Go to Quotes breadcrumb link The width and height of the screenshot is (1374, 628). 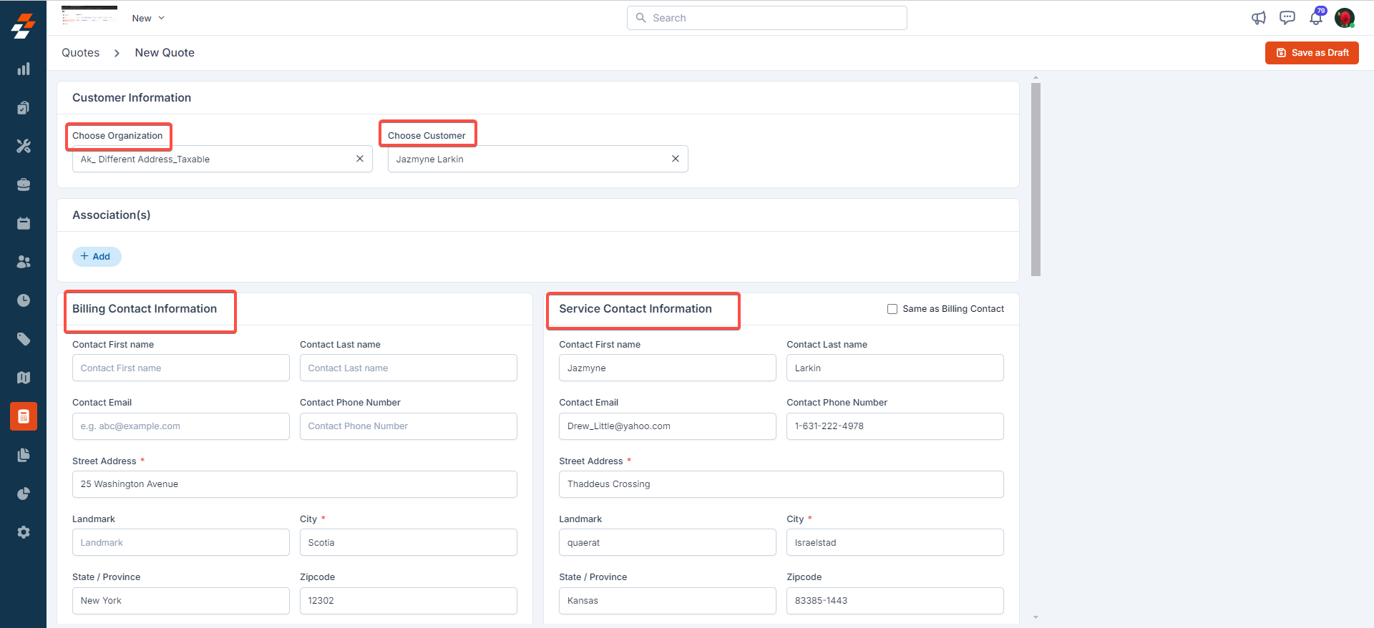[x=80, y=53]
